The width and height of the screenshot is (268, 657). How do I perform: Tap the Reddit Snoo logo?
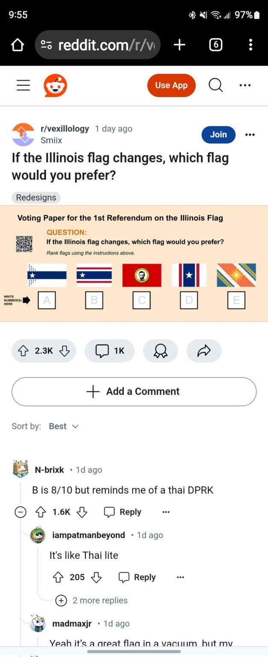55,86
